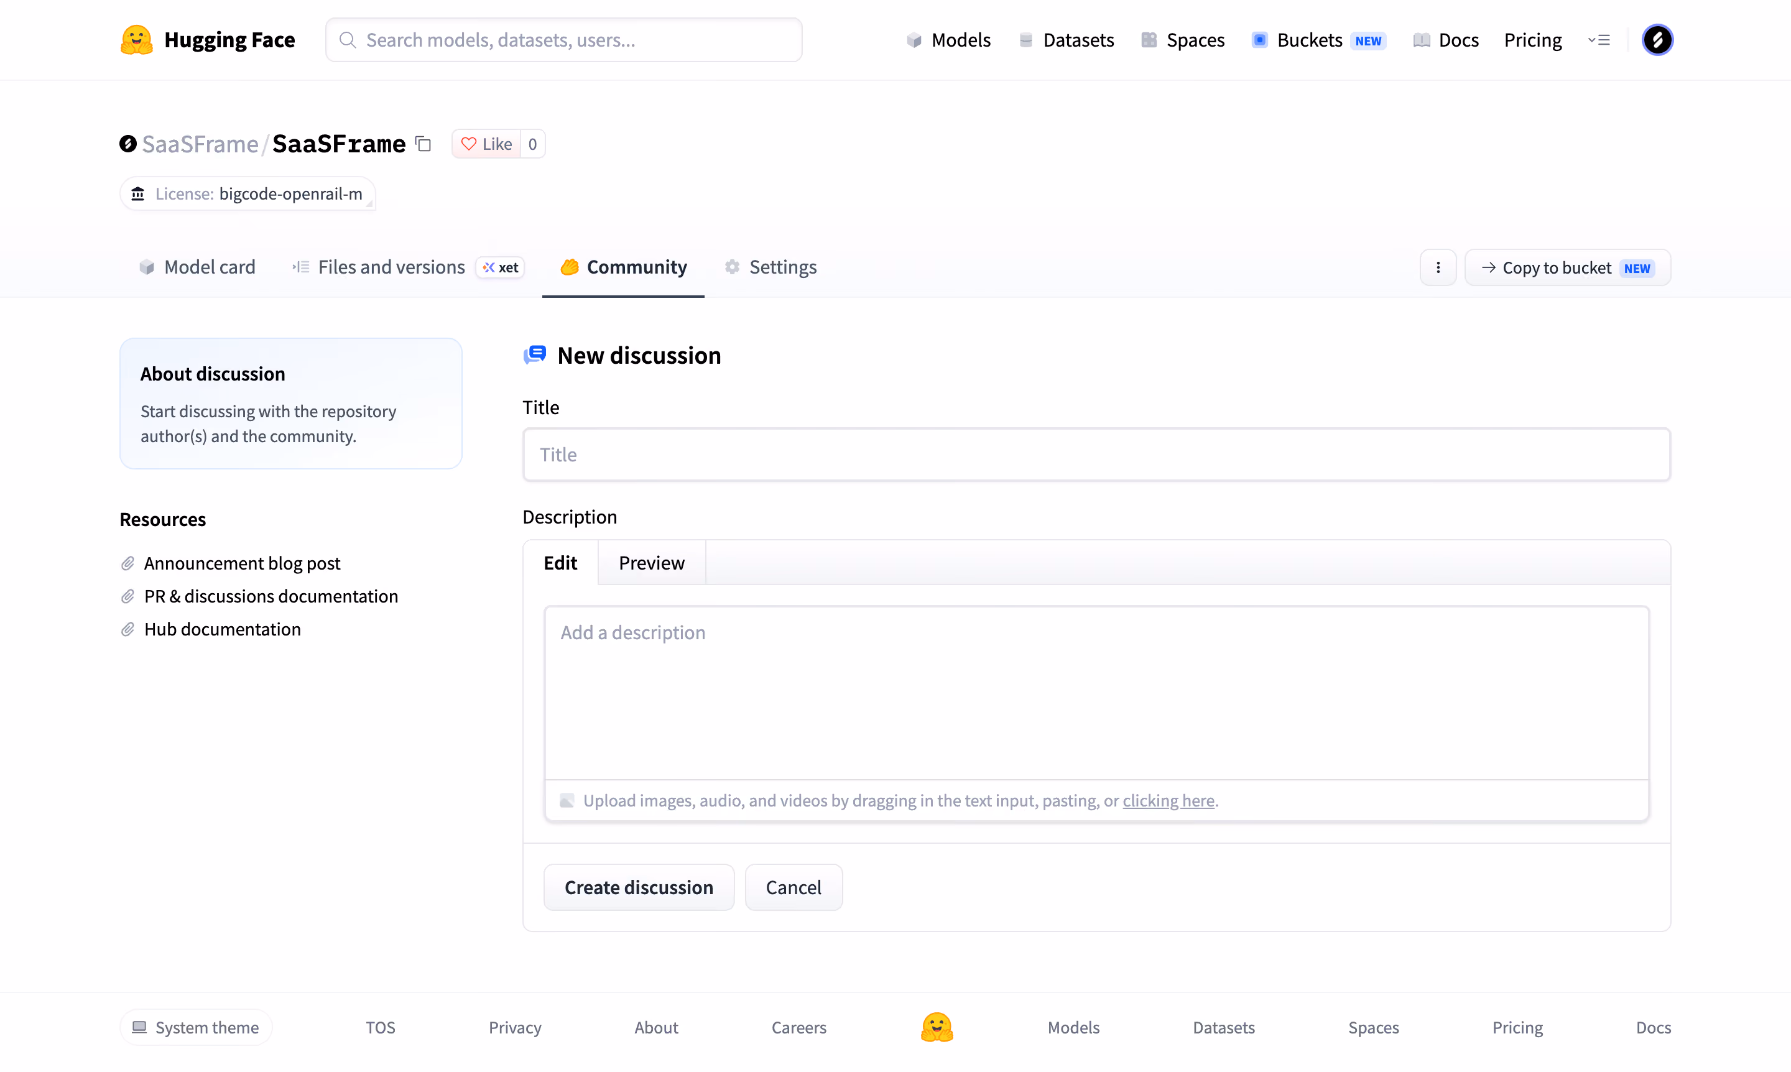Copy the model name with clipboard icon
This screenshot has height=1072, width=1791.
point(423,144)
